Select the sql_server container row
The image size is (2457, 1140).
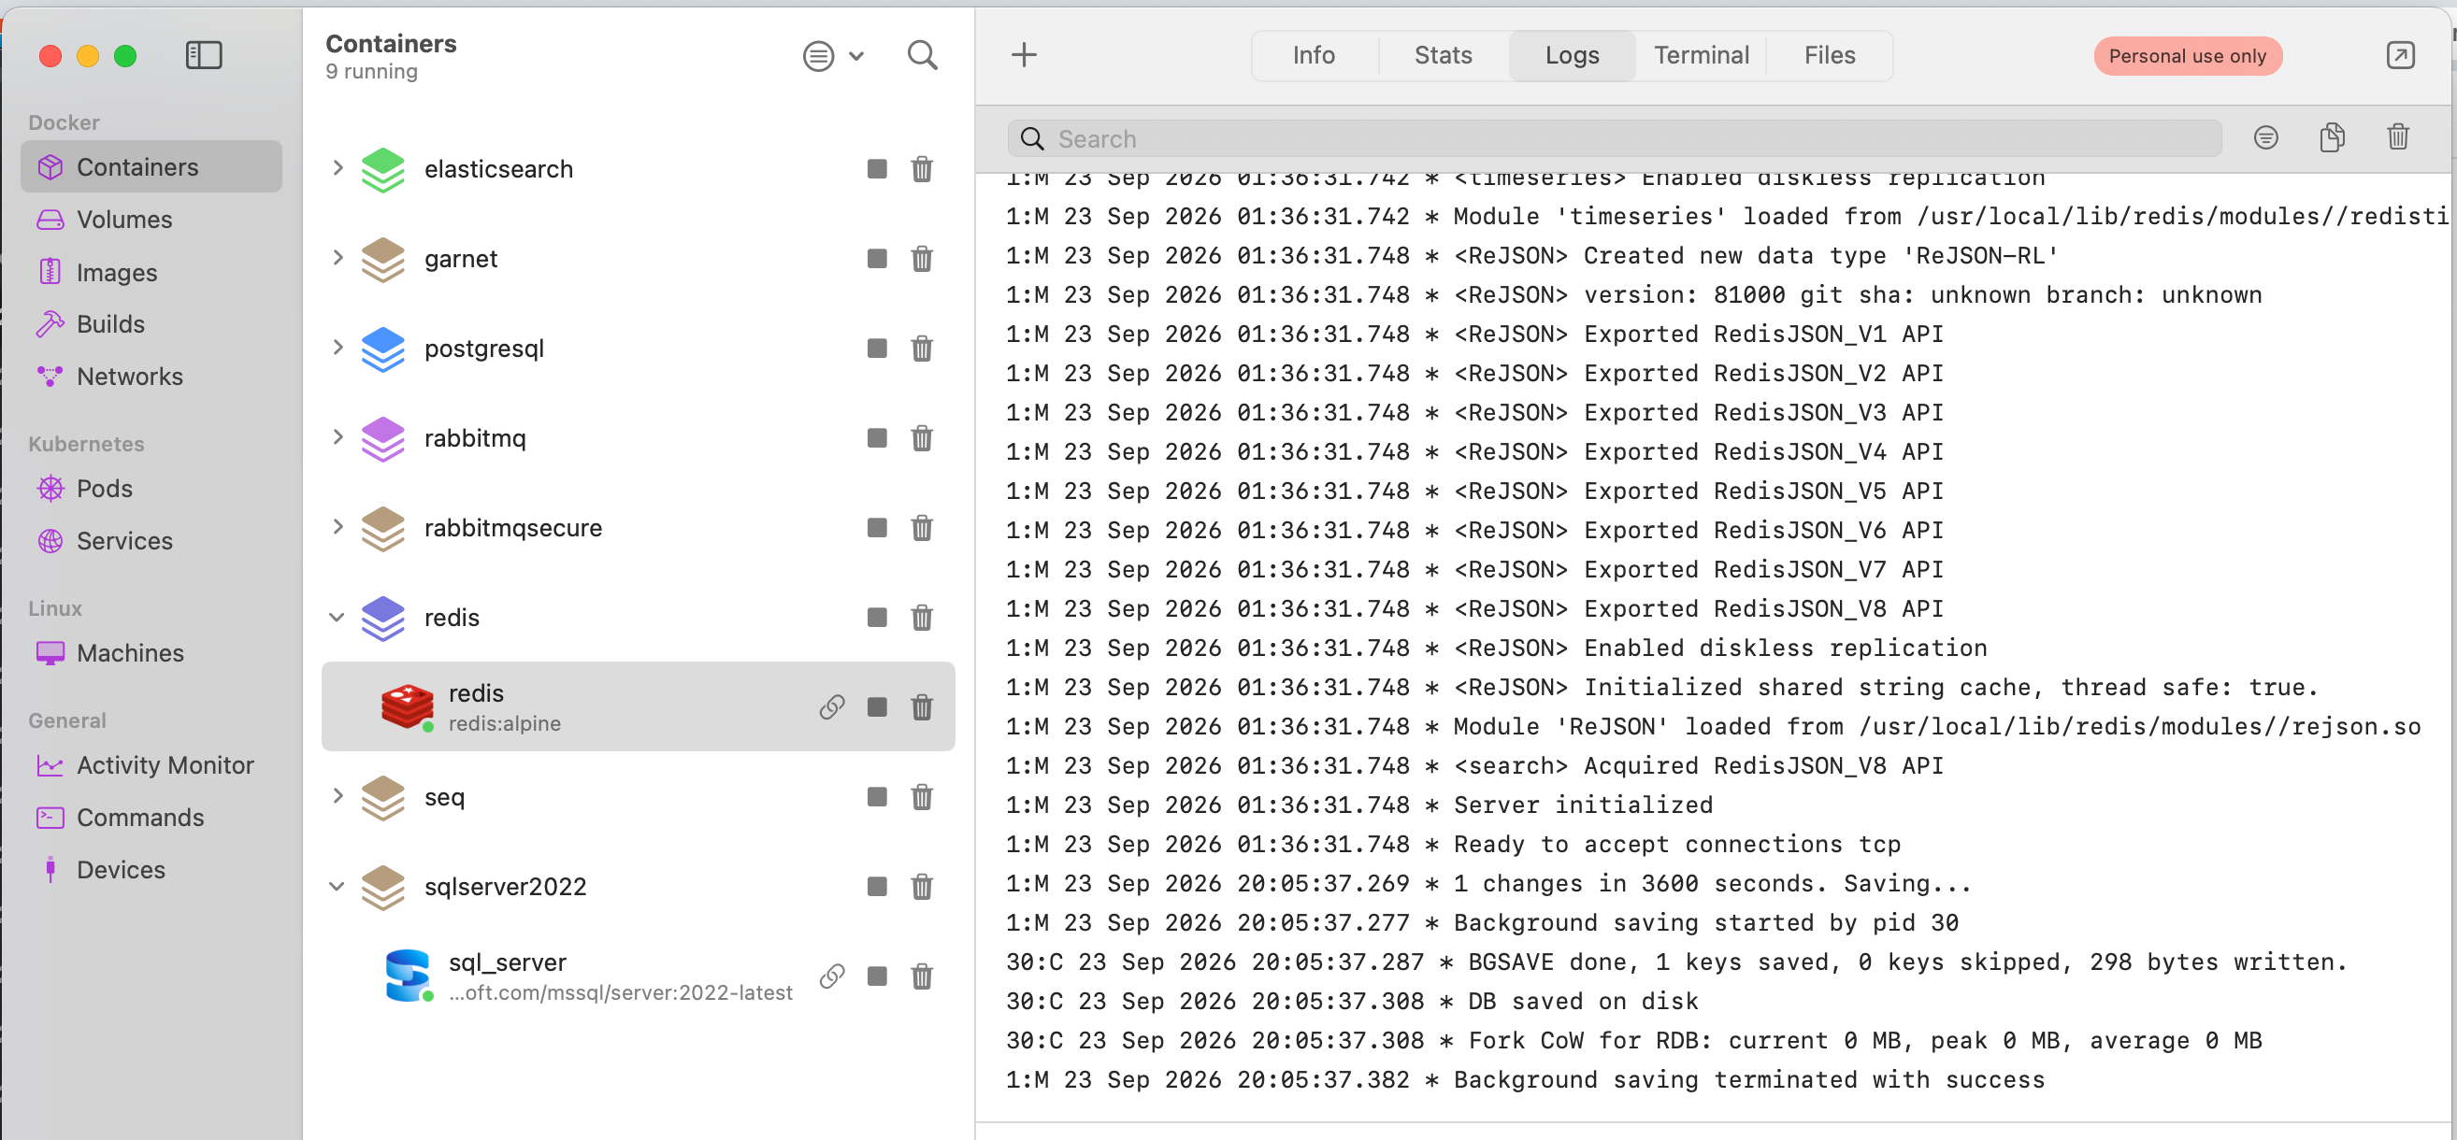pos(639,976)
